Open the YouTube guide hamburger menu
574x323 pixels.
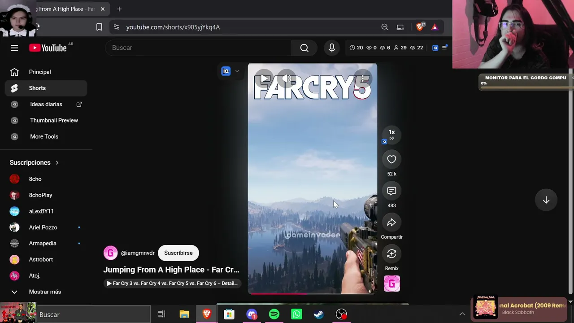tap(14, 48)
